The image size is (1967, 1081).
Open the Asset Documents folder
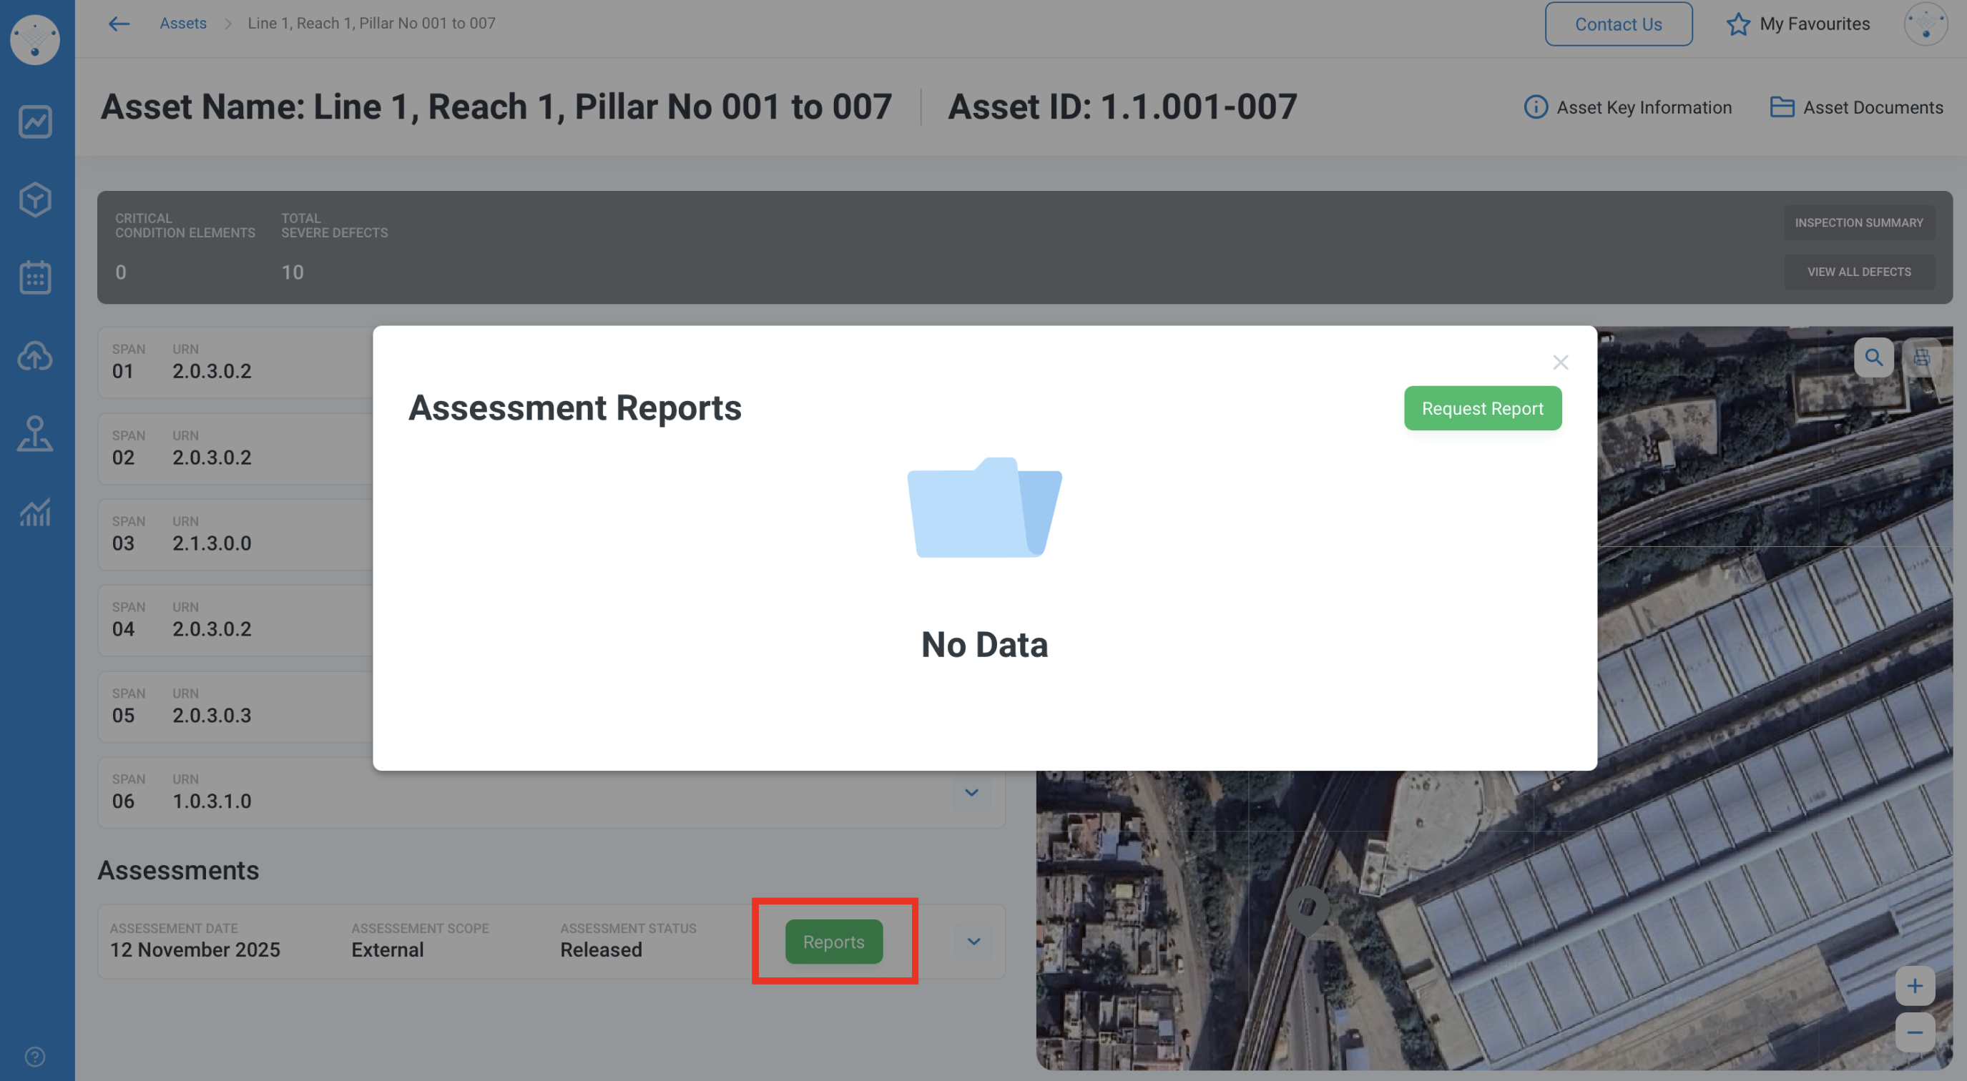(1856, 108)
